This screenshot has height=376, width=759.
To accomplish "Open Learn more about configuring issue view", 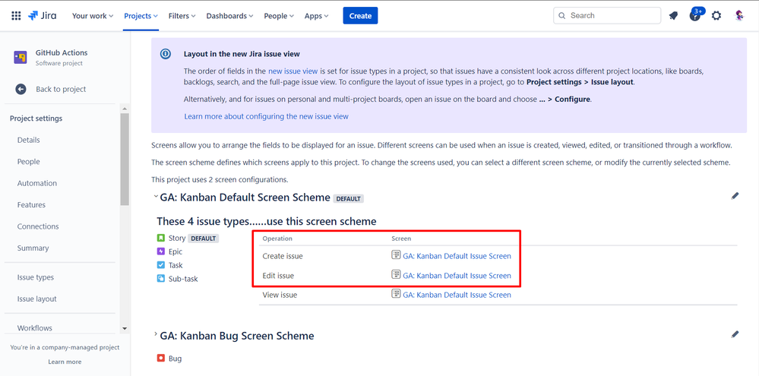I will [266, 116].
